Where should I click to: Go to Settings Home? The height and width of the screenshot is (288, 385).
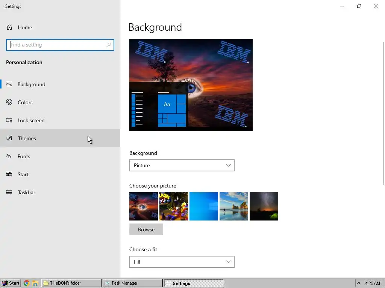(x=60, y=27)
